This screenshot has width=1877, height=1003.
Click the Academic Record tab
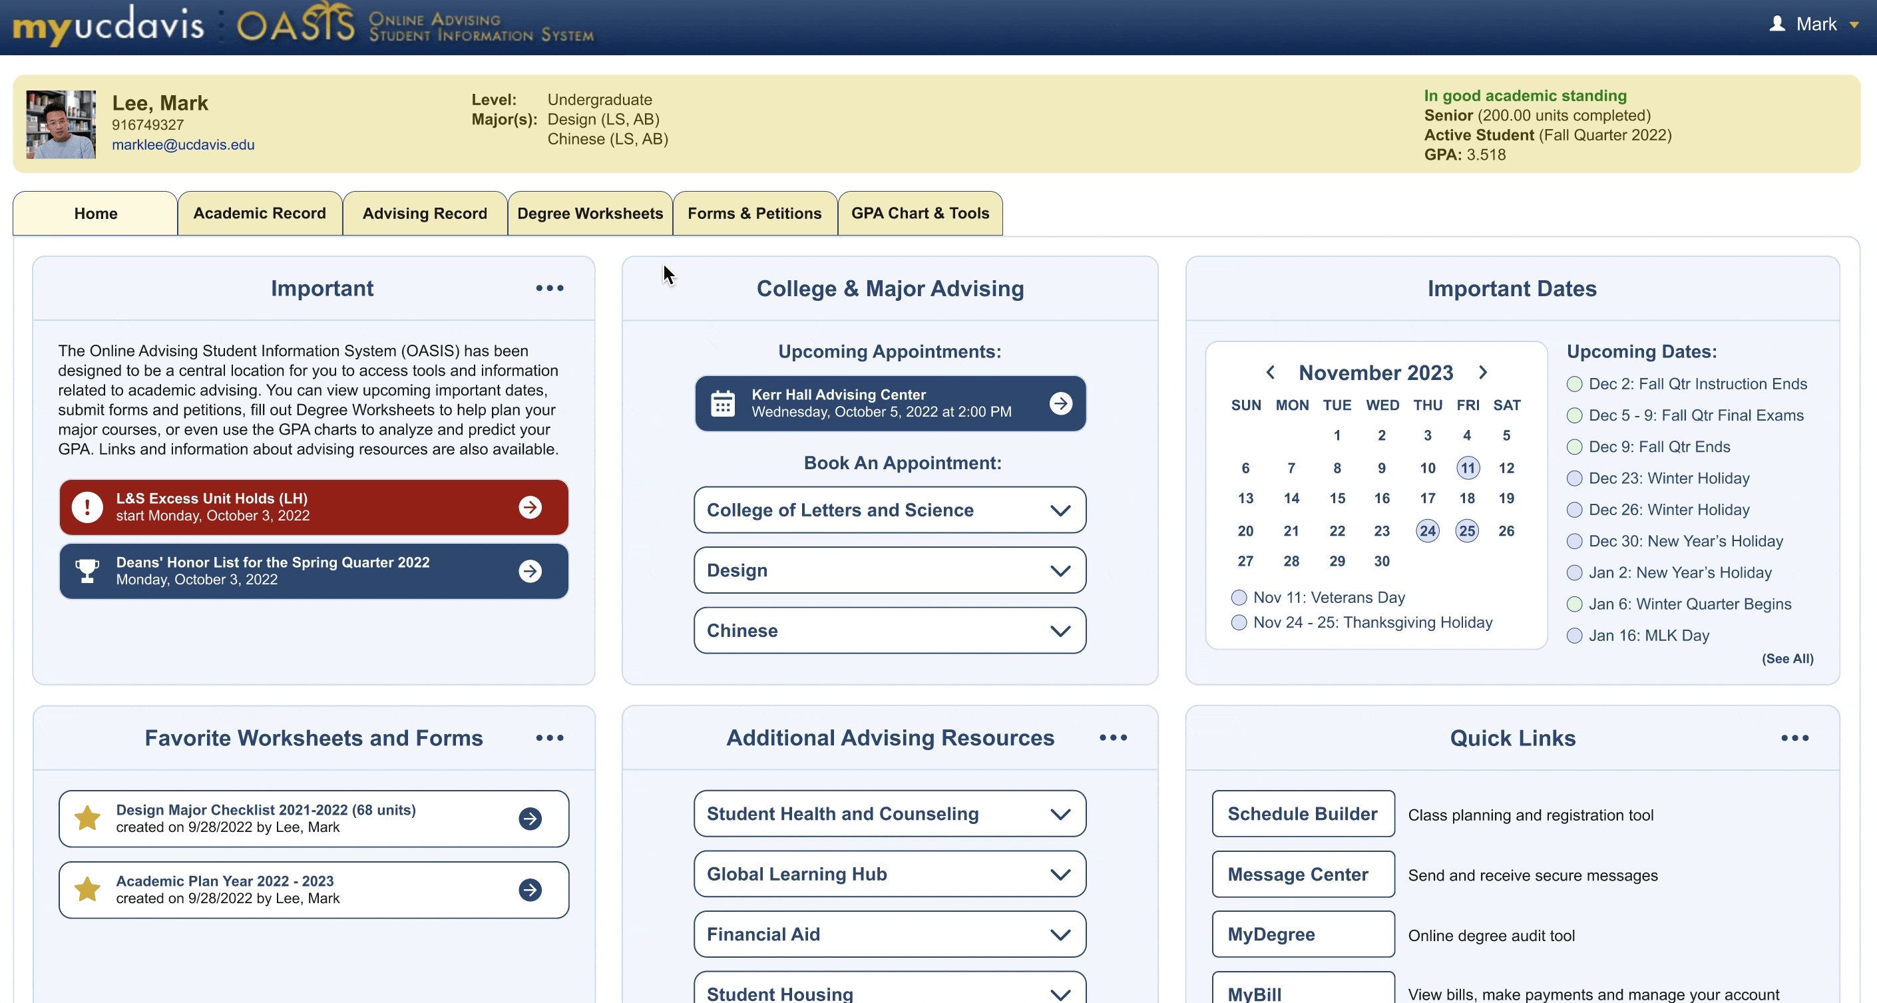click(x=260, y=214)
